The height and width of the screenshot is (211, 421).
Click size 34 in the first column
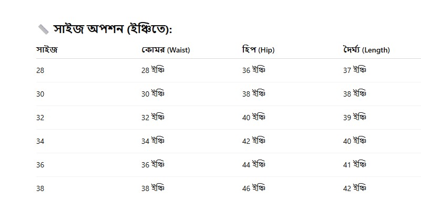pos(40,141)
